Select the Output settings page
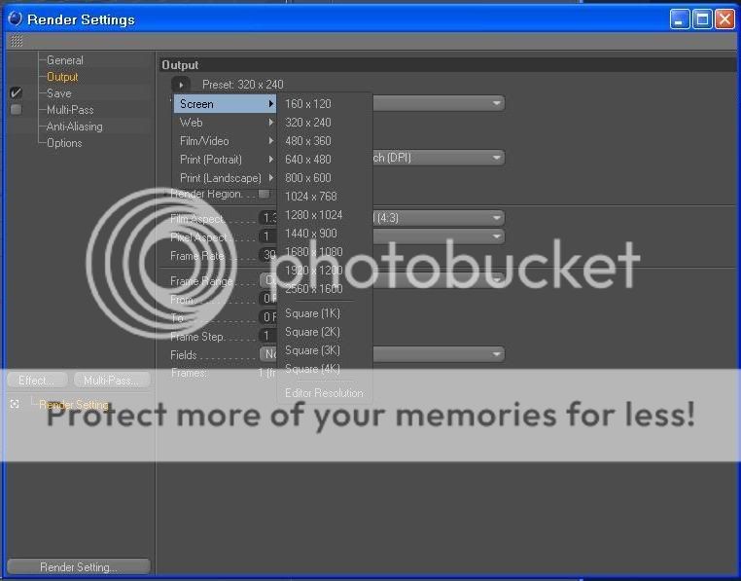The image size is (741, 581). pyautogui.click(x=62, y=77)
